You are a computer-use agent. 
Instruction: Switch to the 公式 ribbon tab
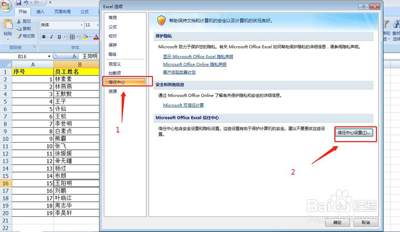pyautogui.click(x=85, y=12)
